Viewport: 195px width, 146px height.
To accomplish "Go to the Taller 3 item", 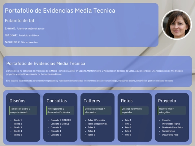I will pos(91,127).
